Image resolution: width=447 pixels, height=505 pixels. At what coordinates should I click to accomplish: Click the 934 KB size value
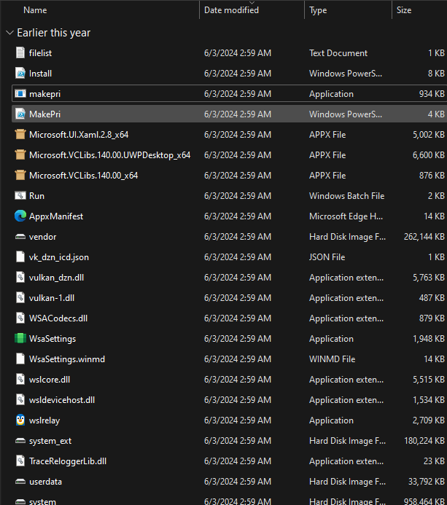[x=432, y=94]
